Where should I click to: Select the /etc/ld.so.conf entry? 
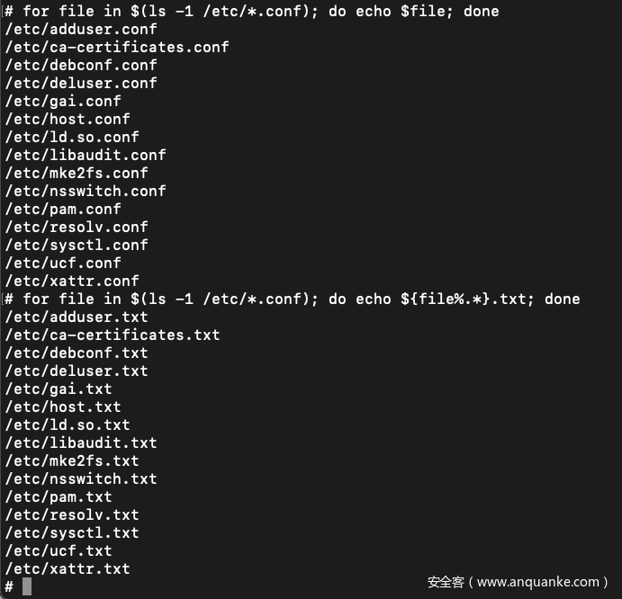(72, 137)
